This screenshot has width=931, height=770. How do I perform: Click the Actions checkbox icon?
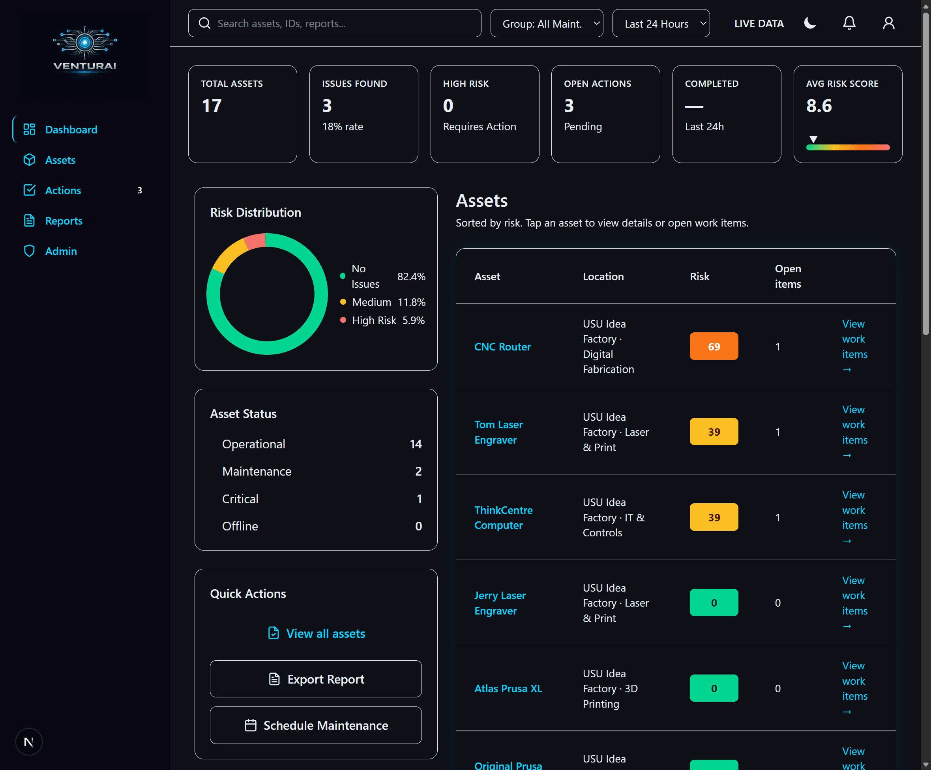[29, 190]
